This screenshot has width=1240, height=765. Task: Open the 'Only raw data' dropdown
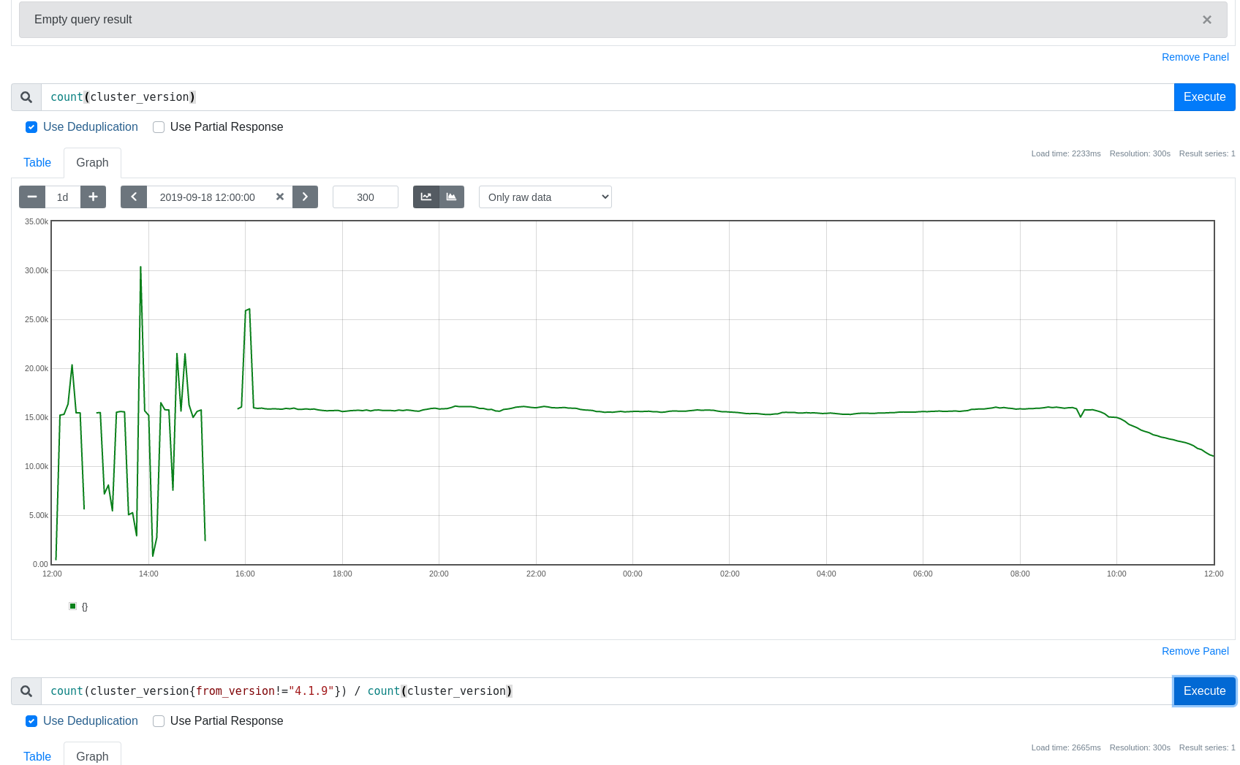click(x=545, y=197)
